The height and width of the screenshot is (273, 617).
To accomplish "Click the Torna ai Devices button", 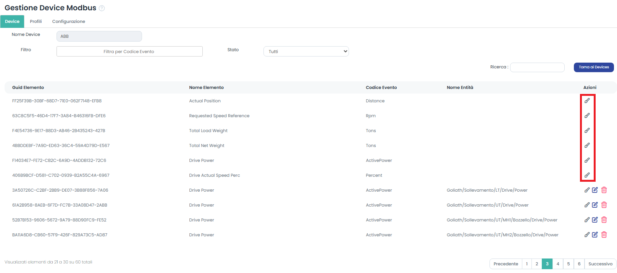I will point(594,67).
